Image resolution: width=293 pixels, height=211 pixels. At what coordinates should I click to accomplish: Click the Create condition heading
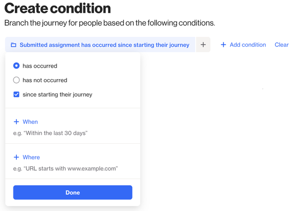pos(58,8)
